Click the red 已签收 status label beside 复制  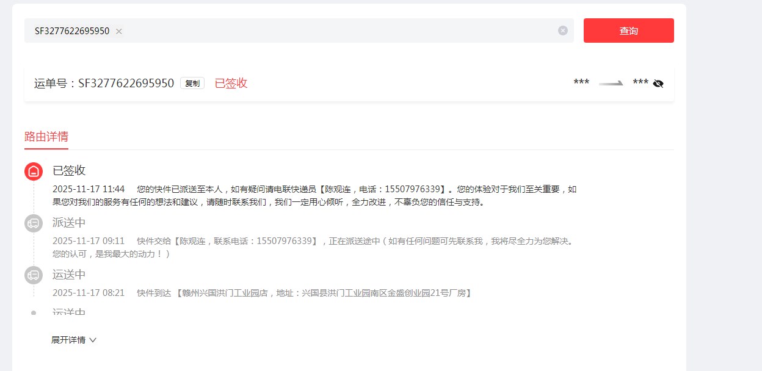click(x=231, y=84)
